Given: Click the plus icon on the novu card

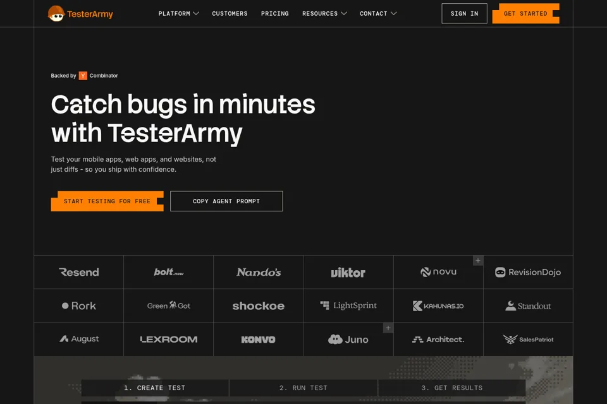Looking at the screenshot, I should (x=478, y=261).
